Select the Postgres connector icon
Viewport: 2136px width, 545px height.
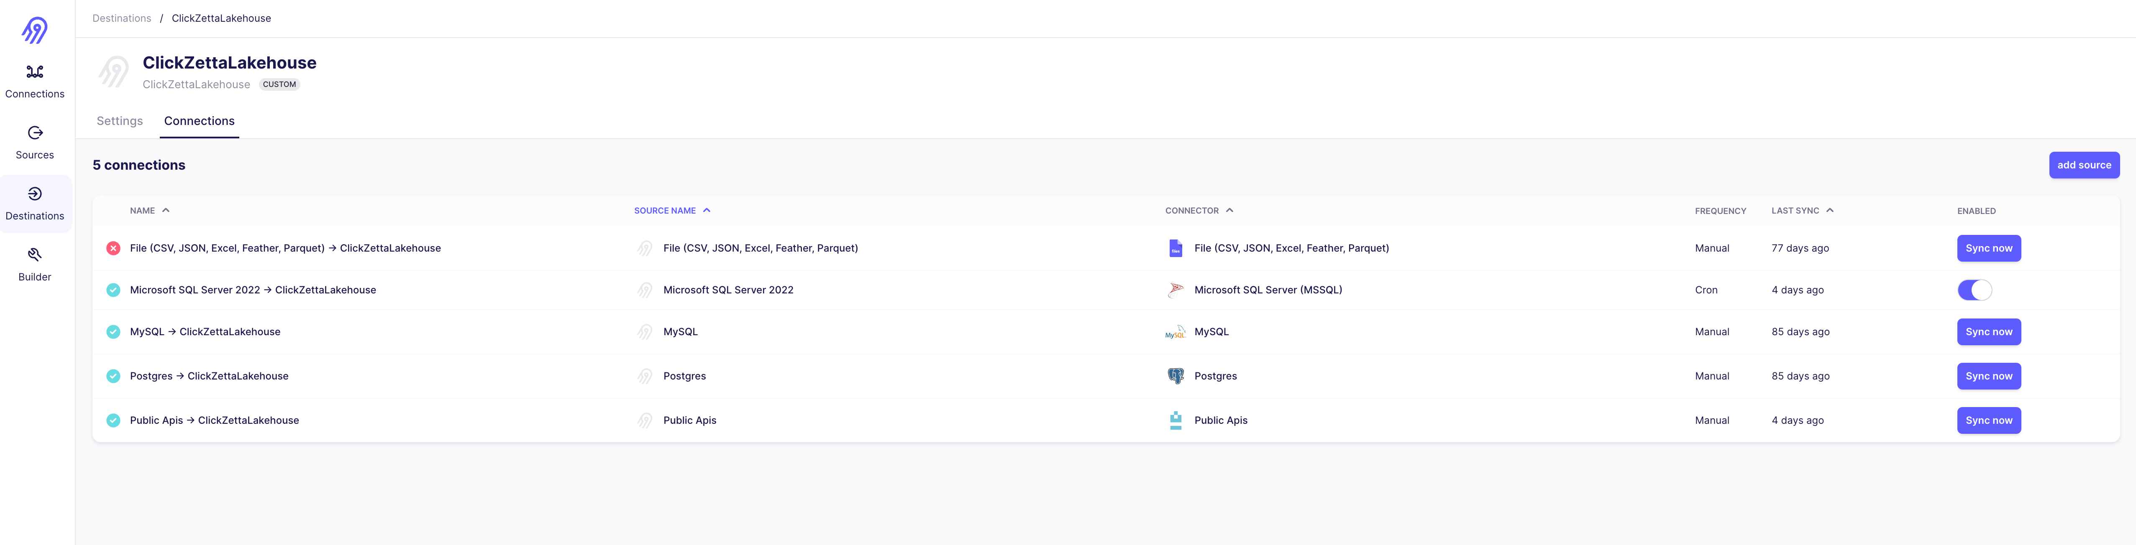(1175, 375)
